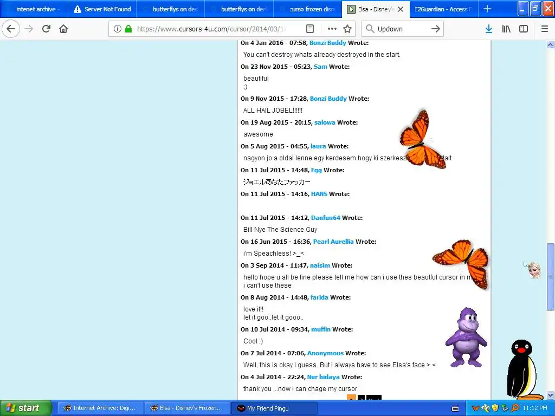Viewport: 555px width, 416px height.
Task: Switch to Elsa - Disney's Frozen taskbar item
Action: coord(187,408)
